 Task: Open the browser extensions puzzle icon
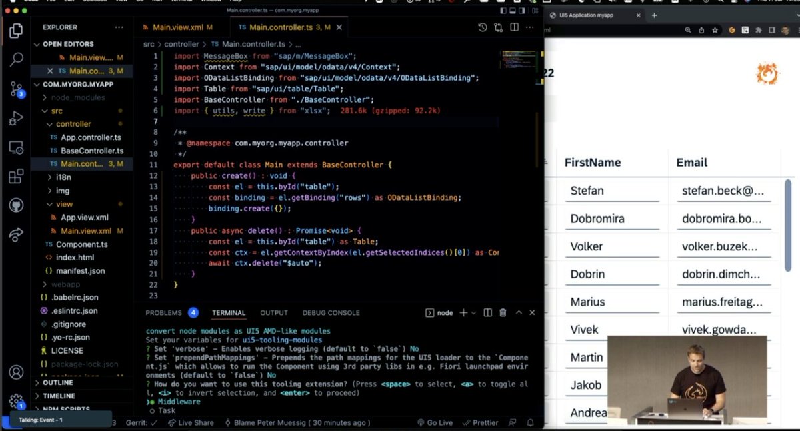coord(759,30)
